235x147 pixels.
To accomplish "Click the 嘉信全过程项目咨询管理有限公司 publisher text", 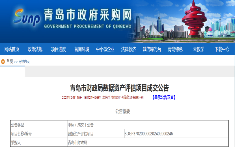I will click(123, 98).
